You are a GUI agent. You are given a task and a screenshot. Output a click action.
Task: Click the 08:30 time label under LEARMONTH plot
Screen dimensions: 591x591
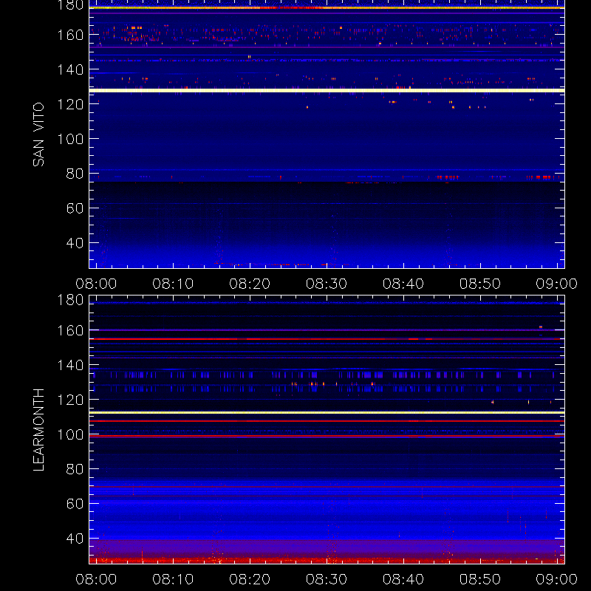click(x=327, y=579)
